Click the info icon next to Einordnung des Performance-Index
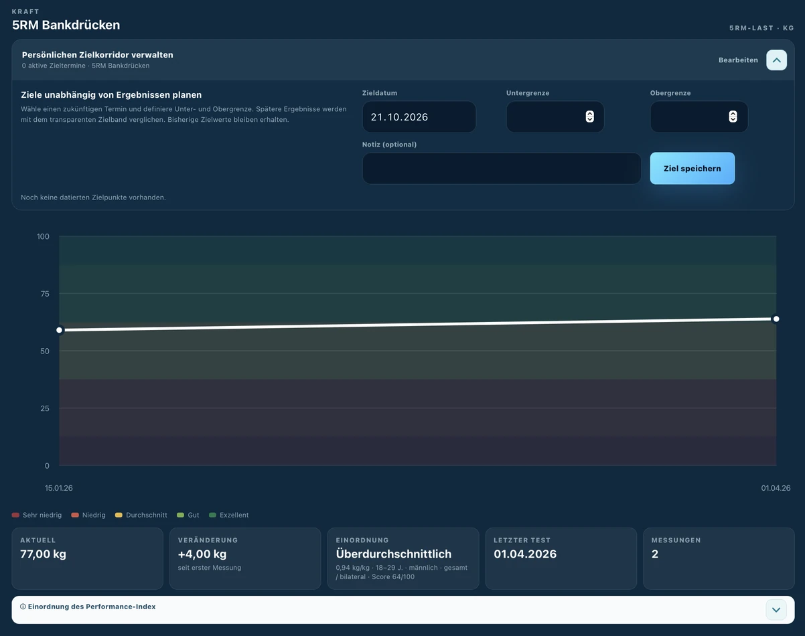The height and width of the screenshot is (636, 805). coord(23,607)
